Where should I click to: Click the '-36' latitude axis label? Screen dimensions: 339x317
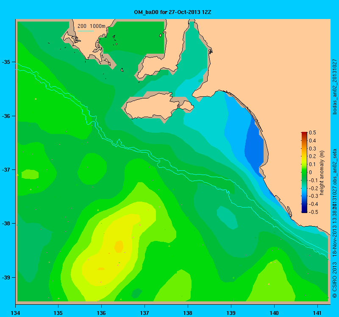tap(6, 116)
